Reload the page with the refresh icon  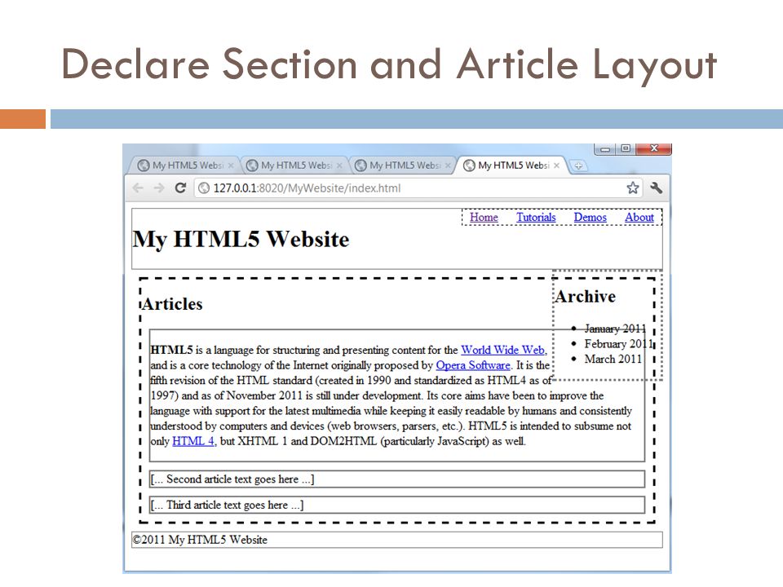click(x=180, y=188)
